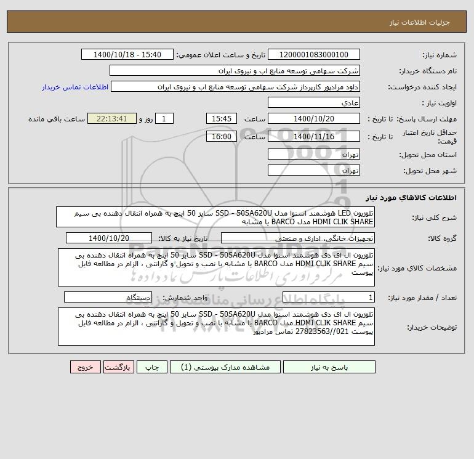Click the quantity field showing 1
The width and height of the screenshot is (474, 459).
(329, 297)
